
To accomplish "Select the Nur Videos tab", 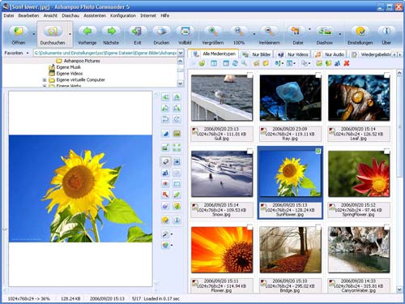I will 293,54.
